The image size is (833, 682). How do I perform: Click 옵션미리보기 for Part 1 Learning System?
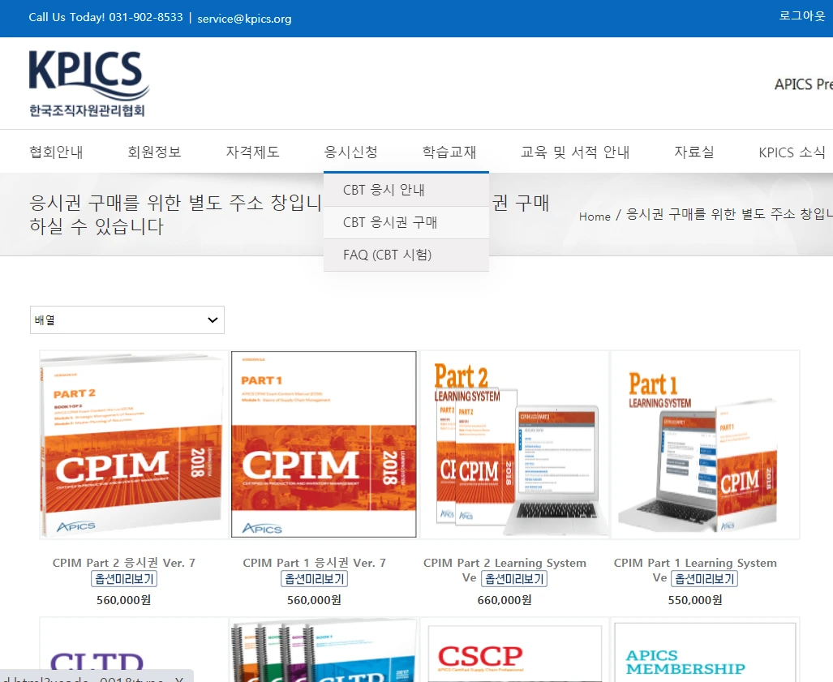pos(704,578)
